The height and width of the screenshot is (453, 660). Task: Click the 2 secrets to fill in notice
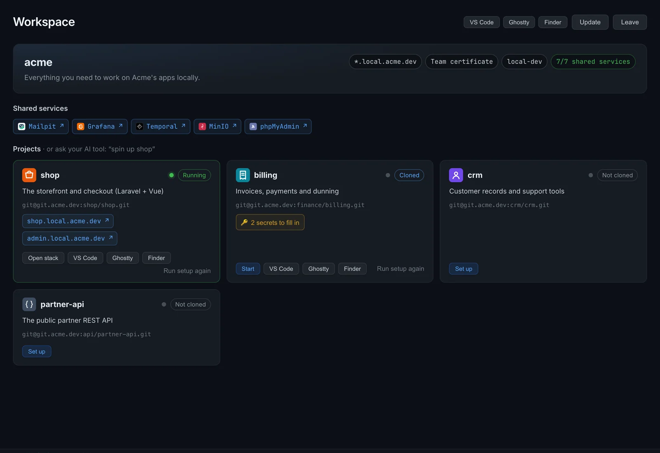pyautogui.click(x=270, y=223)
